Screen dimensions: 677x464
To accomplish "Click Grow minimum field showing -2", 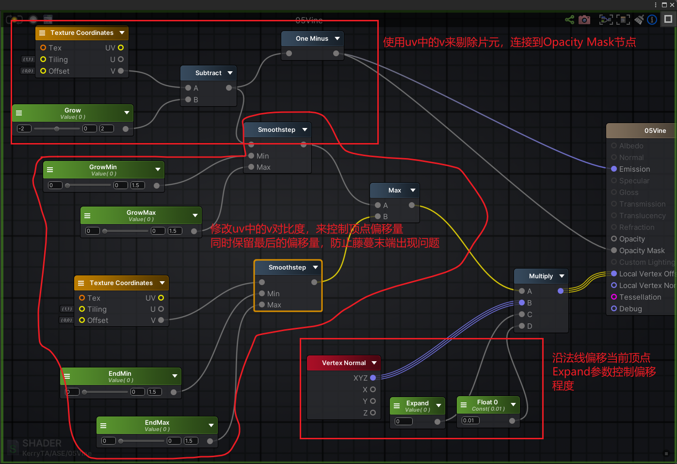I will coord(24,128).
